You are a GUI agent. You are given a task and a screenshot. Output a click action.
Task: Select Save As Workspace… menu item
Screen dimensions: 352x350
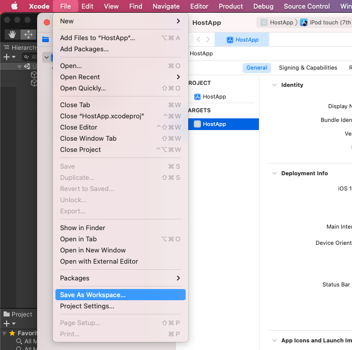121,295
